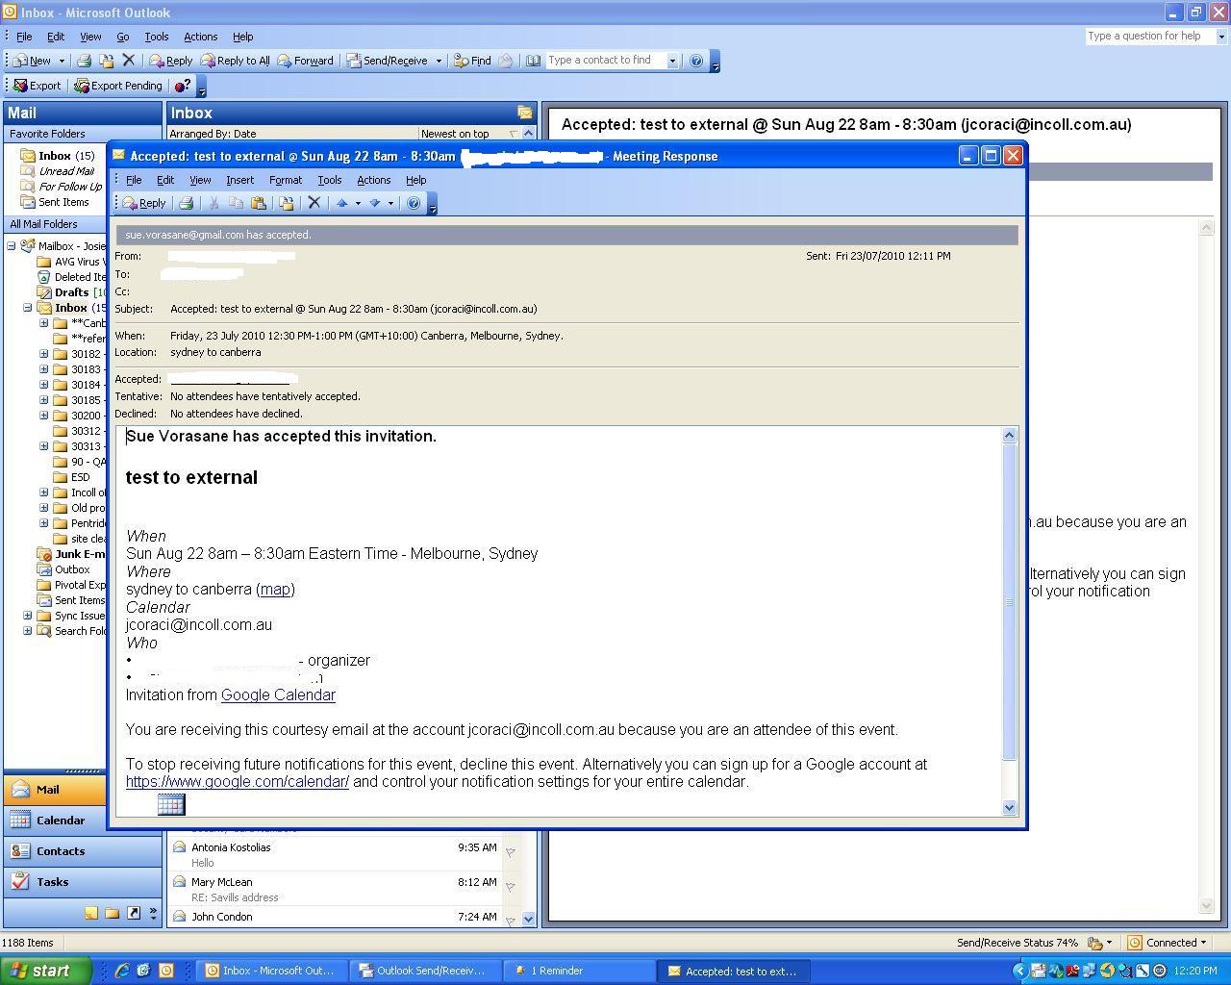The image size is (1231, 985).
Task: Select the Reply icon in the meeting response toolbar
Action: [x=142, y=202]
